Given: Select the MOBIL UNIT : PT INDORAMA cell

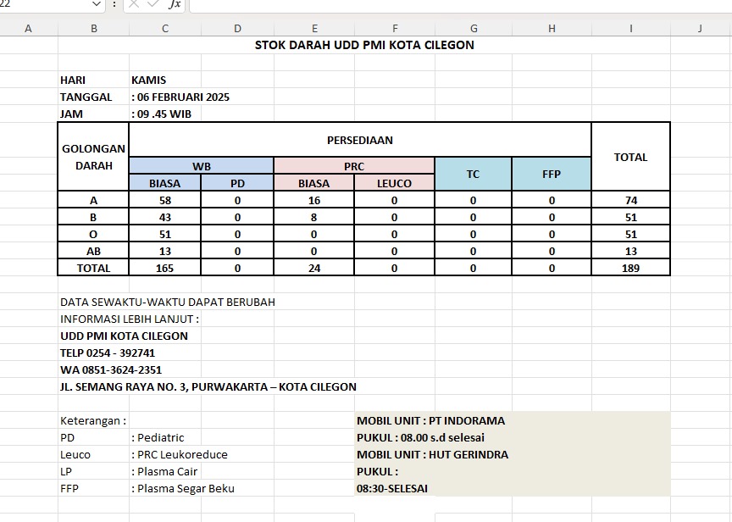Looking at the screenshot, I should point(430,420).
